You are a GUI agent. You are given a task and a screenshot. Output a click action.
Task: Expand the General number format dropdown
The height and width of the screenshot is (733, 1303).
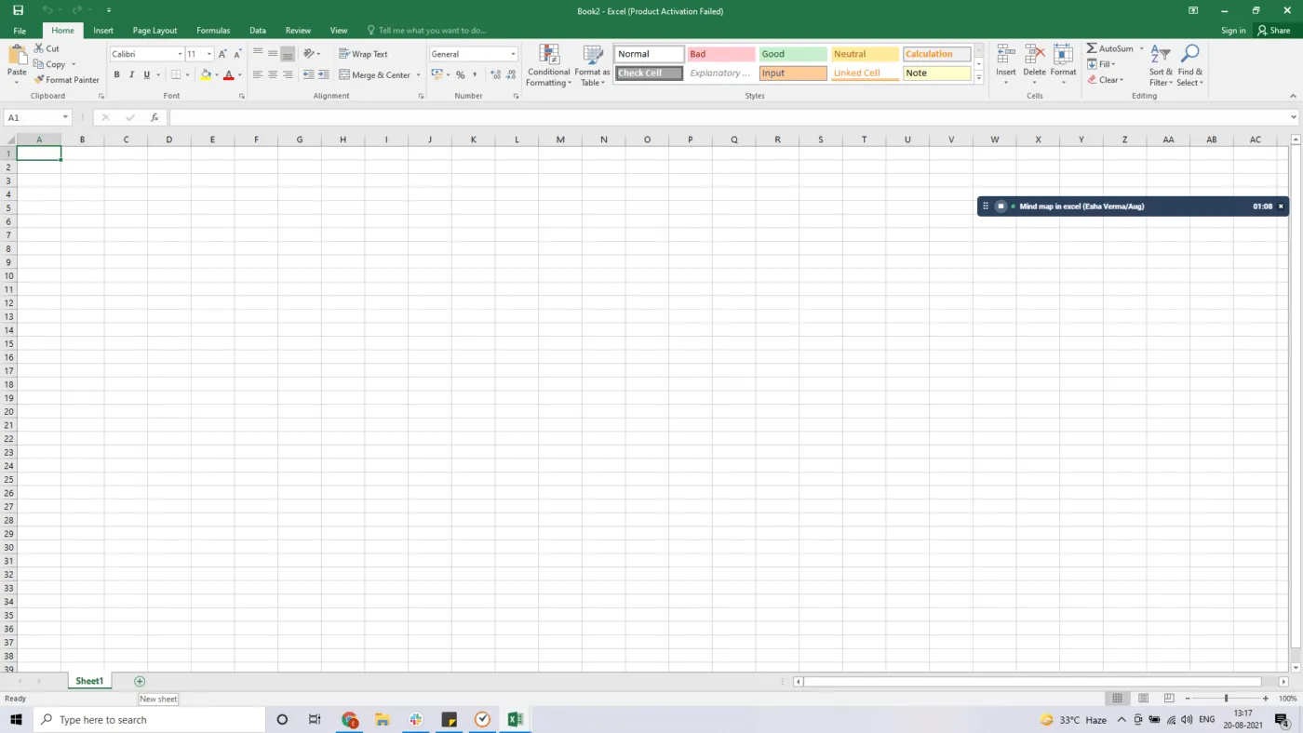513,53
